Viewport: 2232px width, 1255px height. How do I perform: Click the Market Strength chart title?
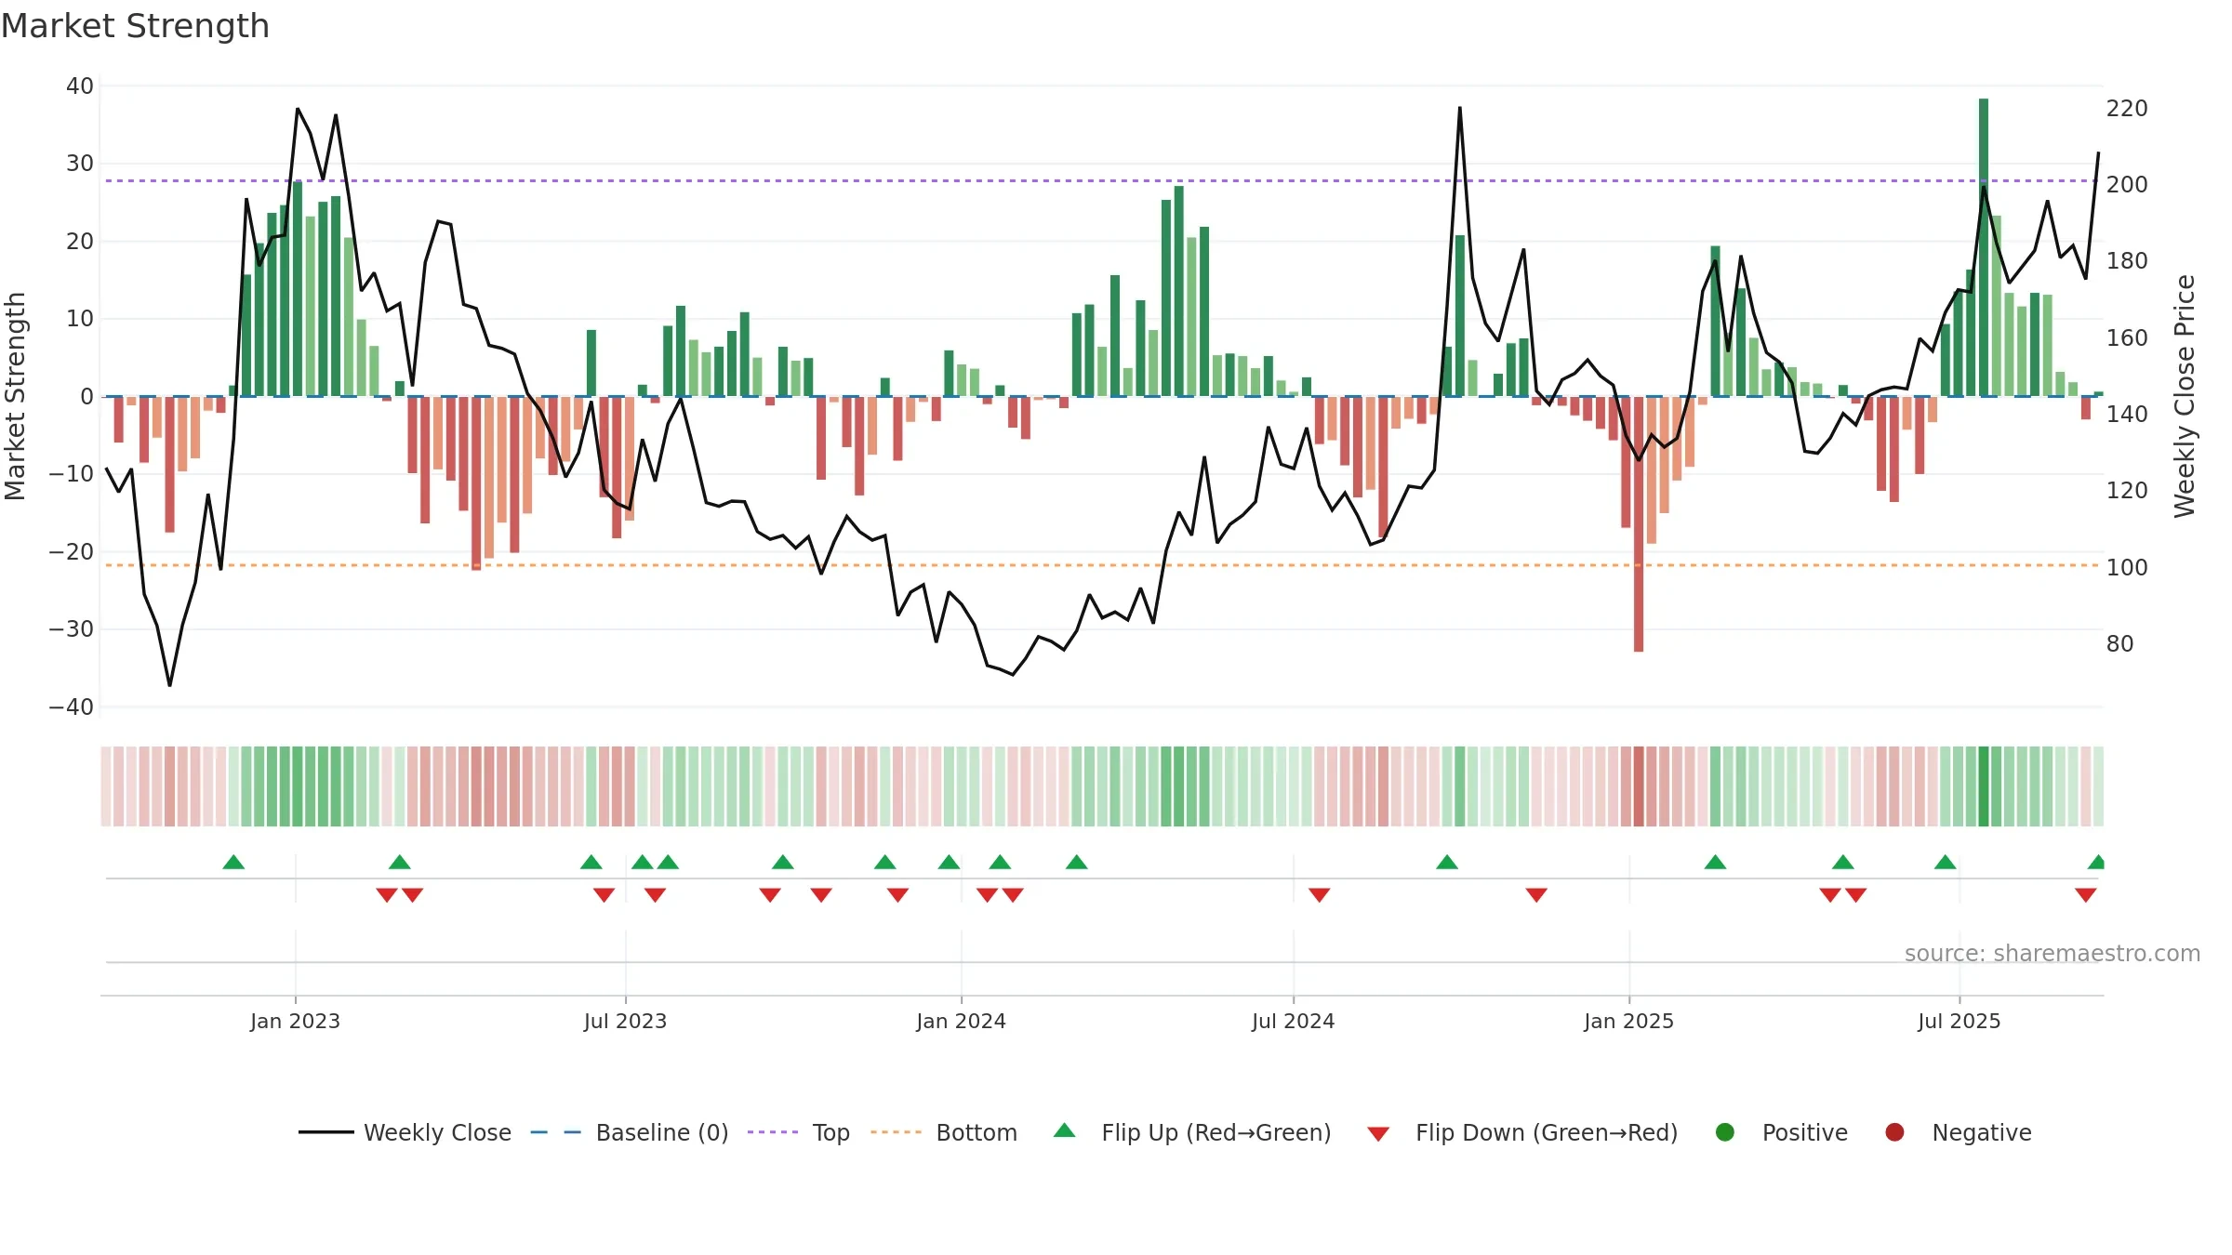[135, 26]
